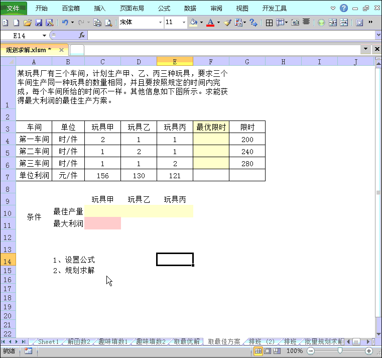Switch to sheet tab Sheet1
The image size is (382, 358).
pos(48,341)
